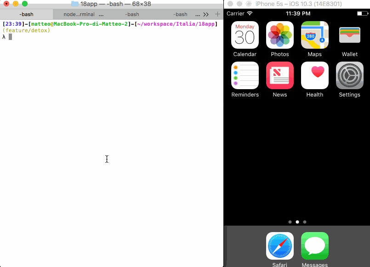Click the 18app folder icon in title bar
Viewport: 370px width, 267px height.
coord(75,4)
